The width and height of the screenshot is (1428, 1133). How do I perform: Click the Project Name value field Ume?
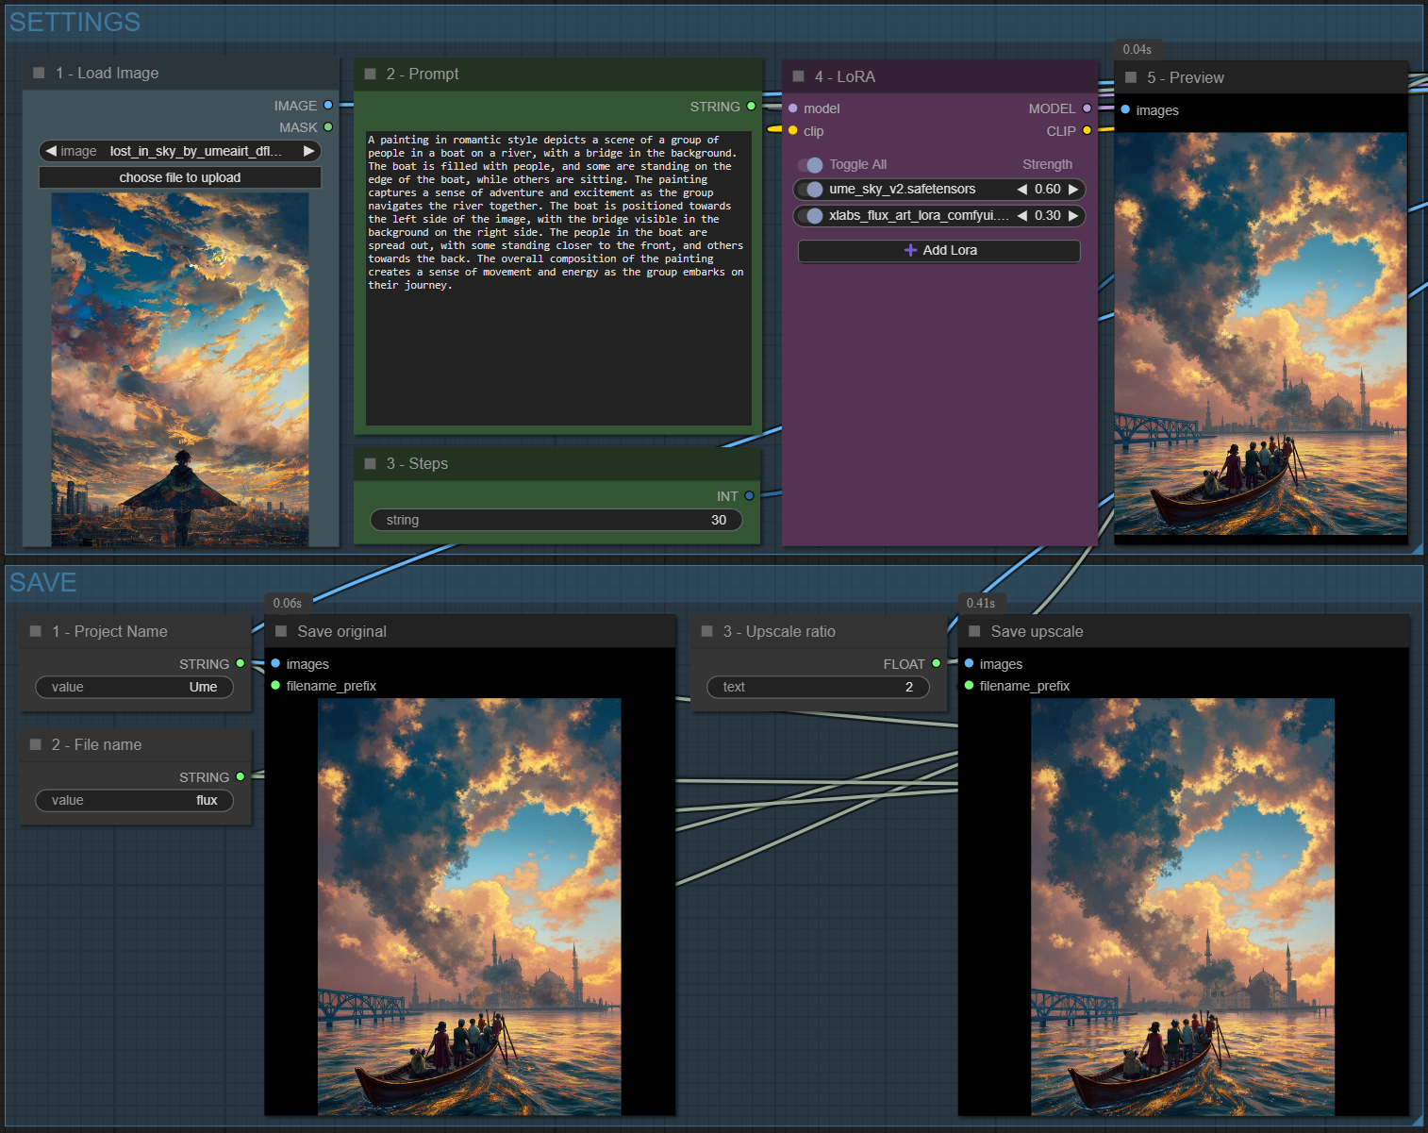[135, 687]
